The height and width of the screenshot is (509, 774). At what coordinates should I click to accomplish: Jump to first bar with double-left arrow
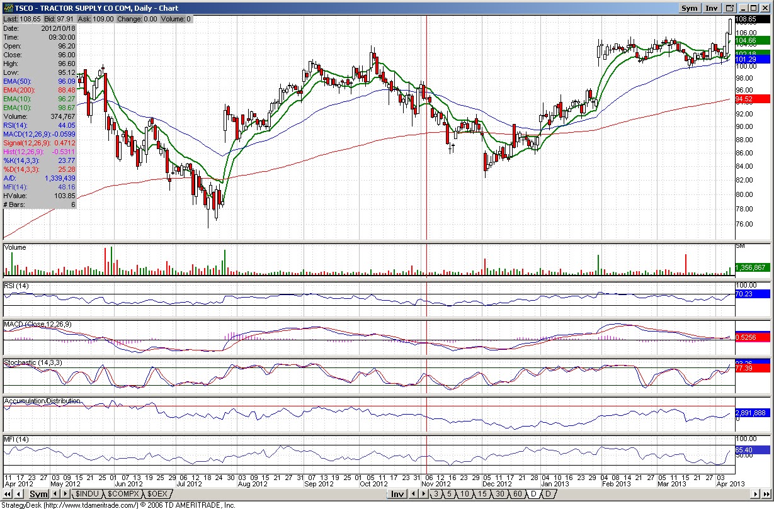[8, 494]
